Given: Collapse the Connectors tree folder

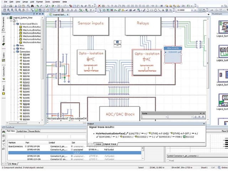Looking at the screenshot, I should [14, 52].
